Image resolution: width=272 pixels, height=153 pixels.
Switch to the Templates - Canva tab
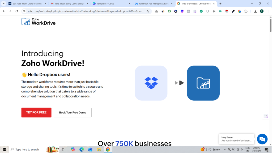point(111,4)
